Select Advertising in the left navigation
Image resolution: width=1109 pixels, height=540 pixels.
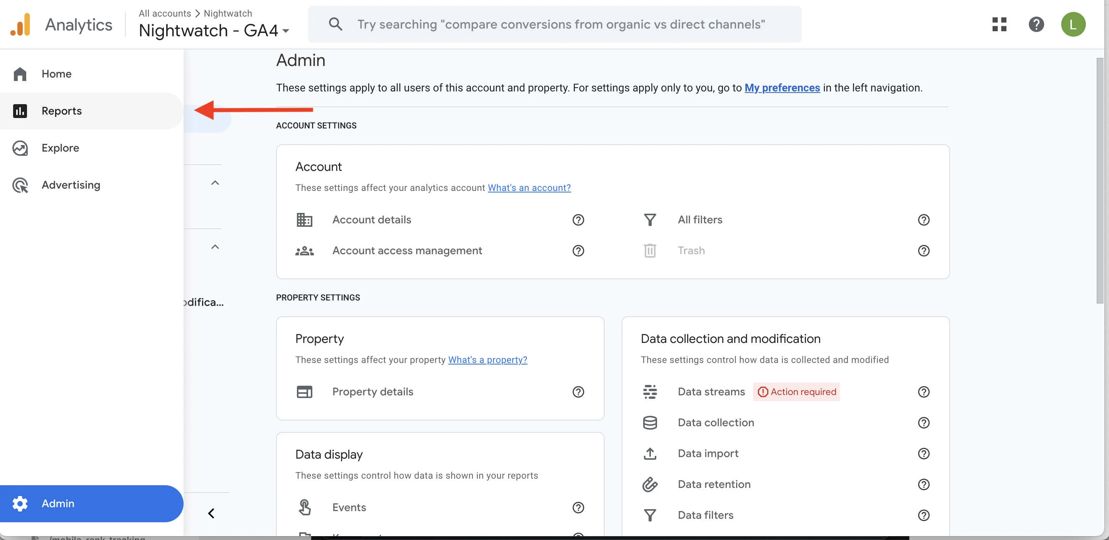pyautogui.click(x=71, y=185)
